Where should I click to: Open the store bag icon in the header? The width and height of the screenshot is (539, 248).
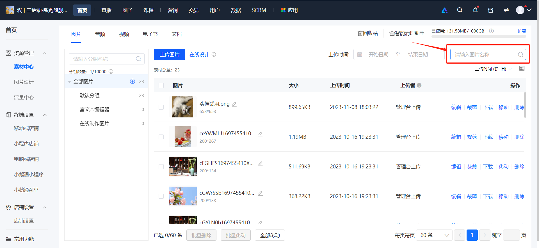pyautogui.click(x=491, y=10)
